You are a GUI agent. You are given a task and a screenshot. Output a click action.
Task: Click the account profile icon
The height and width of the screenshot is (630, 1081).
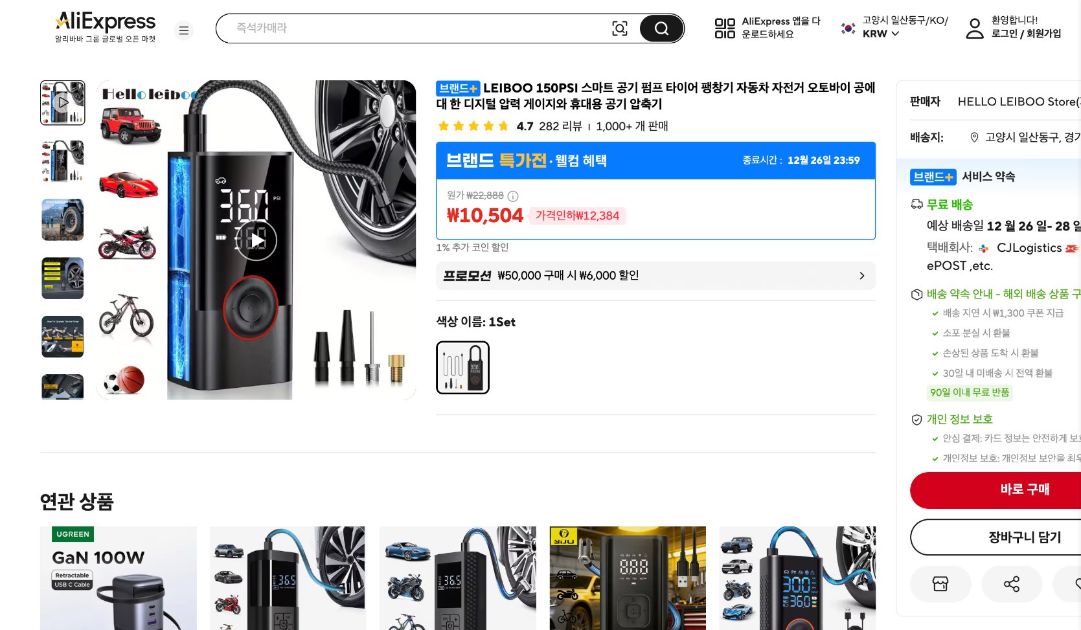coord(974,28)
